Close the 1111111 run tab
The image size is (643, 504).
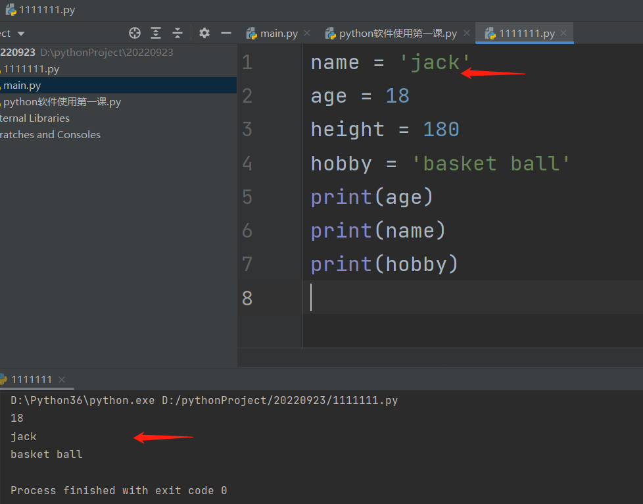(x=62, y=380)
